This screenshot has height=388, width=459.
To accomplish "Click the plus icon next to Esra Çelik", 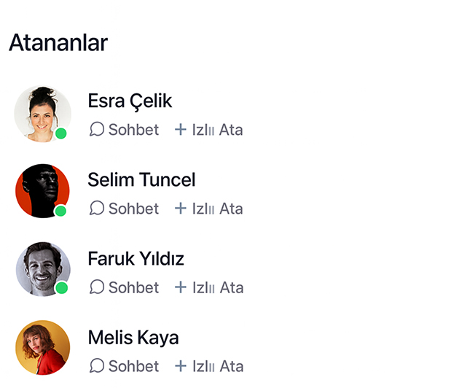I will [181, 130].
